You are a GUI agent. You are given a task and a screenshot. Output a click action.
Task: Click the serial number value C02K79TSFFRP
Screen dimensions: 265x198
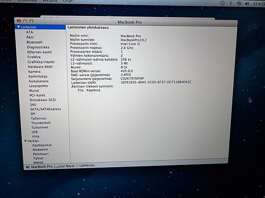click(132, 79)
